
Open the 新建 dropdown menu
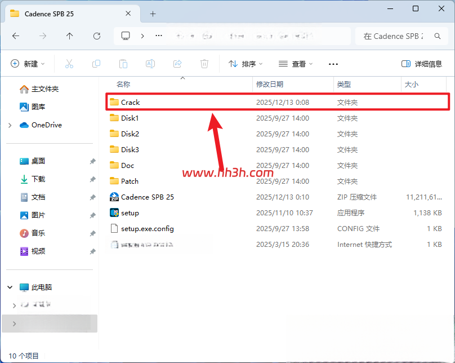click(28, 64)
